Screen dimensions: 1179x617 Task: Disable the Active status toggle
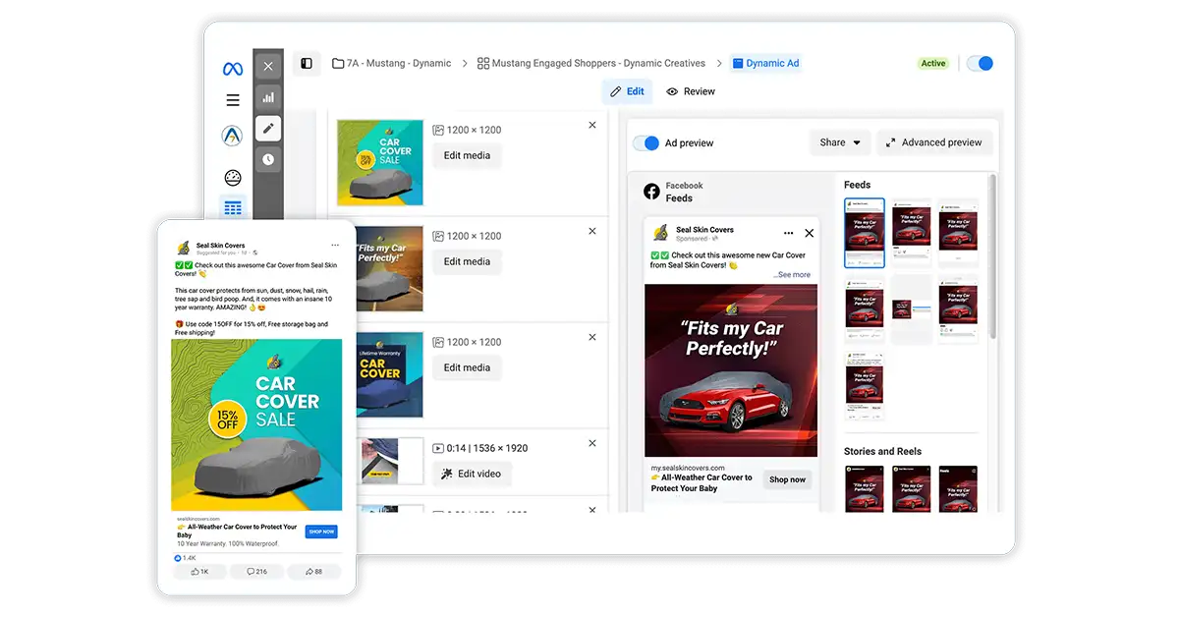(x=980, y=62)
